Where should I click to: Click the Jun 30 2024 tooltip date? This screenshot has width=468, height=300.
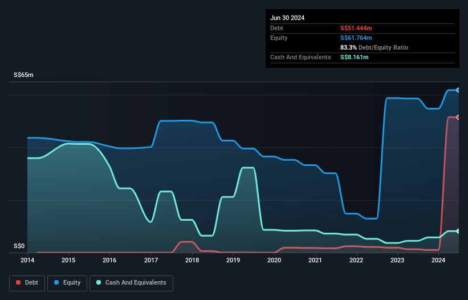[x=287, y=18]
